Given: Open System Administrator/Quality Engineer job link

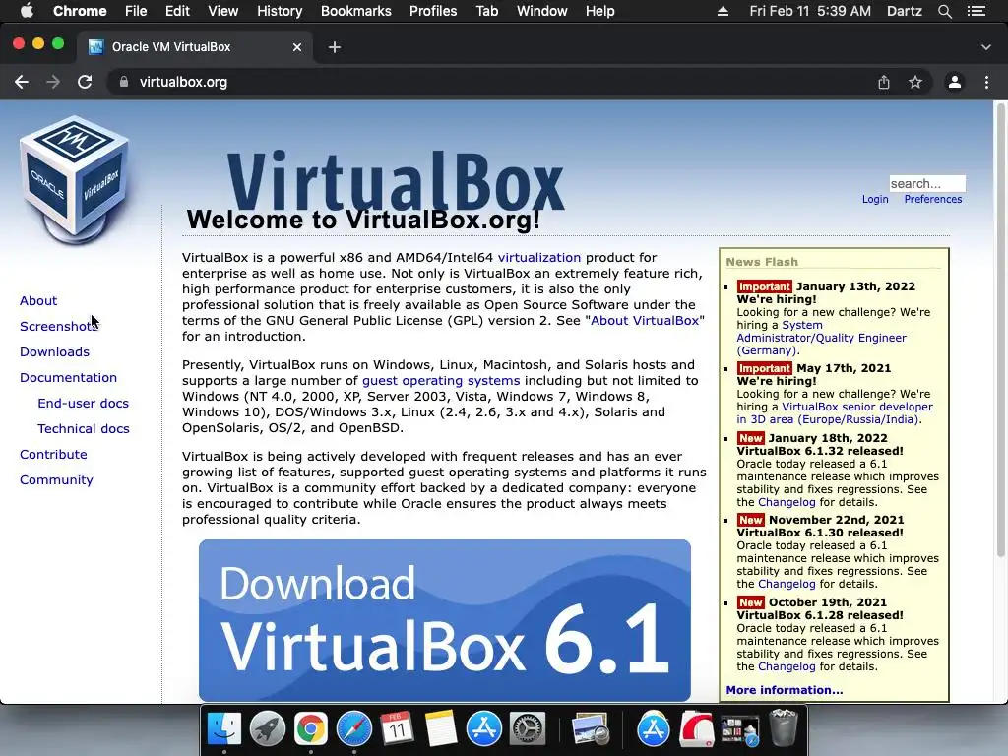Looking at the screenshot, I should [x=822, y=338].
